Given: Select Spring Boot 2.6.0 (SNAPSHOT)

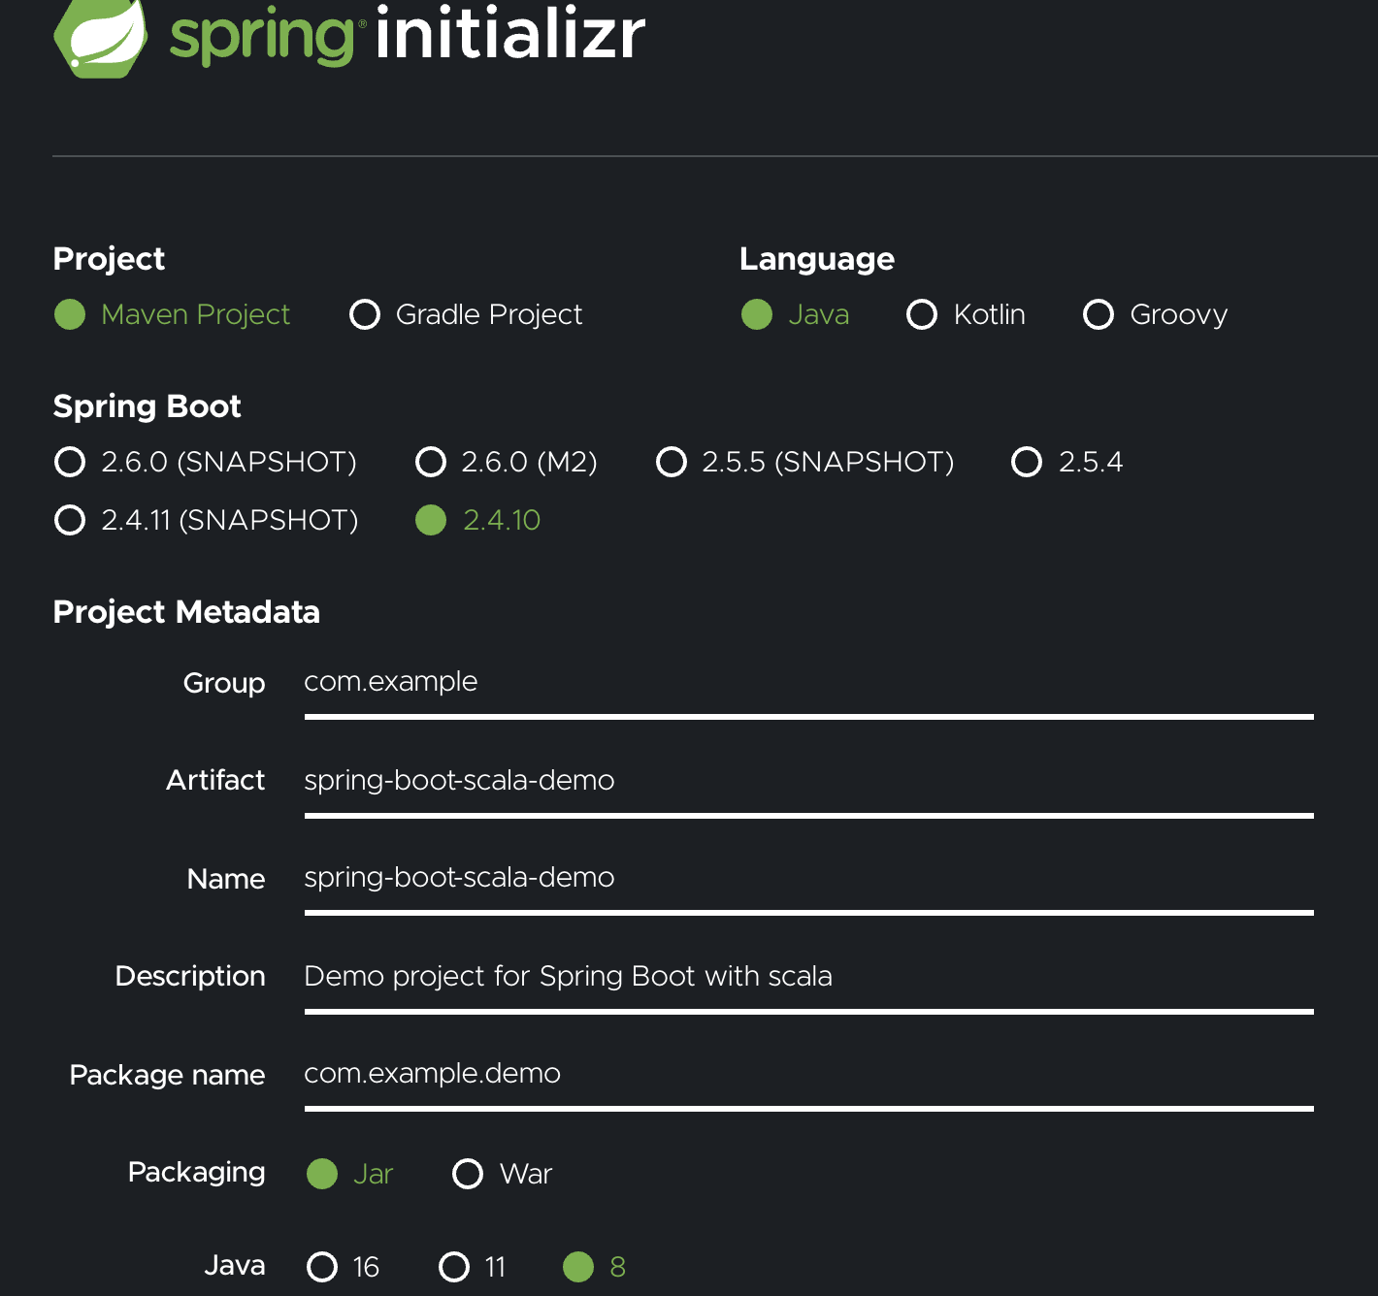Looking at the screenshot, I should (70, 462).
